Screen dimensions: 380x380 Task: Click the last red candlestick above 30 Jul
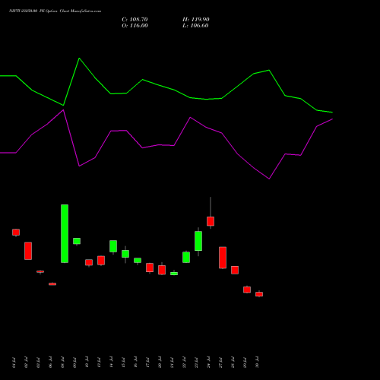pyautogui.click(x=259, y=294)
